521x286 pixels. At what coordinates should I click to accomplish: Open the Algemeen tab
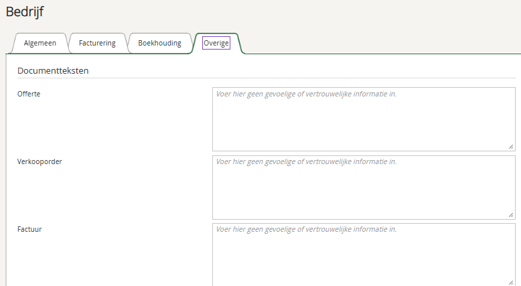point(40,43)
